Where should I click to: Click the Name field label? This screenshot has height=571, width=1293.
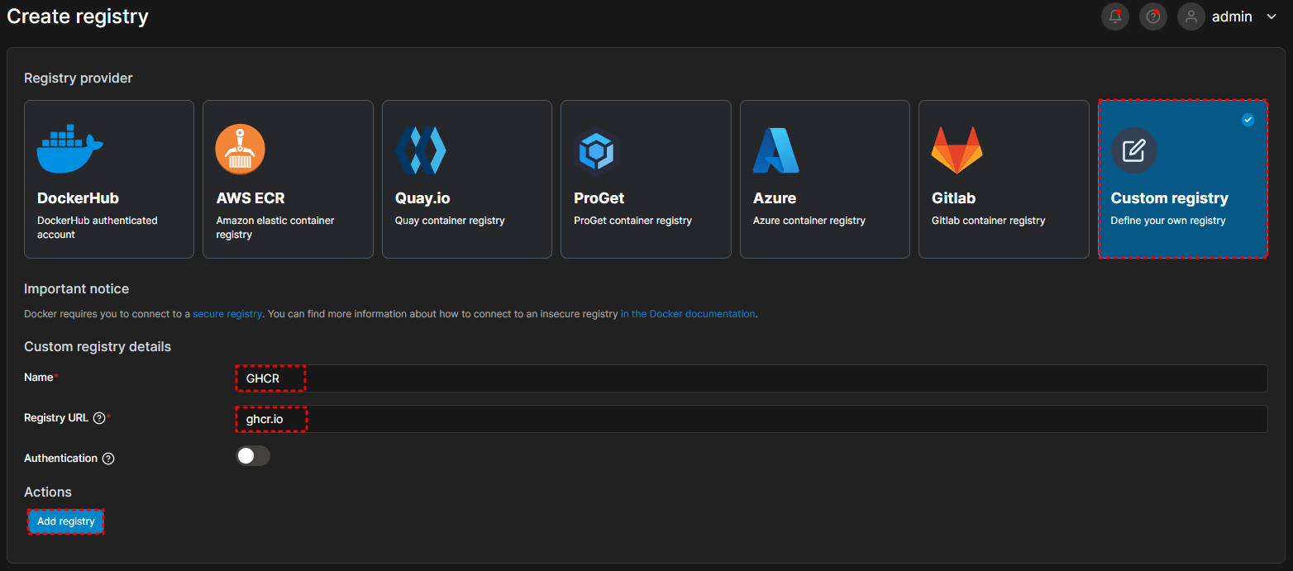pyautogui.click(x=39, y=378)
